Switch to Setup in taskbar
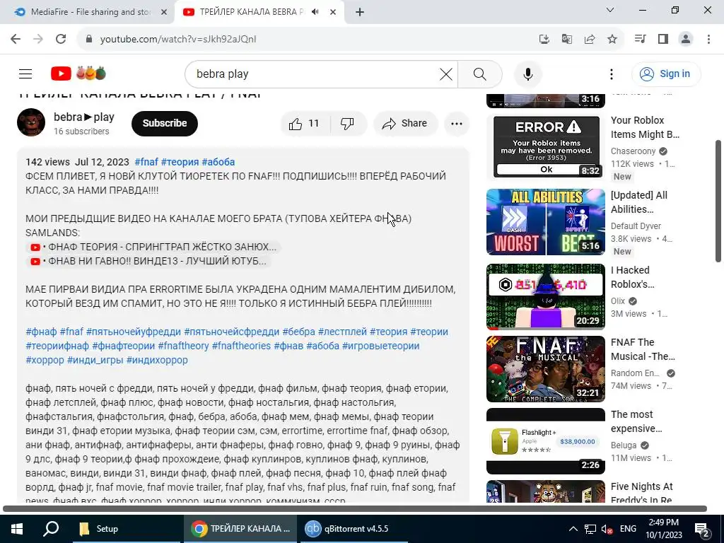Image resolution: width=724 pixels, height=543 pixels. [x=127, y=529]
